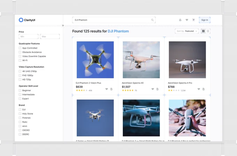This screenshot has height=156, width=237.
Task: Open AeroVision Spectra 4 Pro title link
Action: click(180, 83)
